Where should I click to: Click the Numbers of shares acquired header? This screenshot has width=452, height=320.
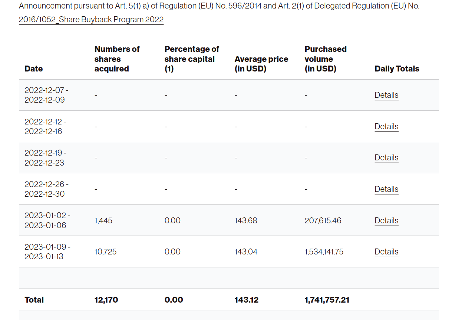(117, 59)
